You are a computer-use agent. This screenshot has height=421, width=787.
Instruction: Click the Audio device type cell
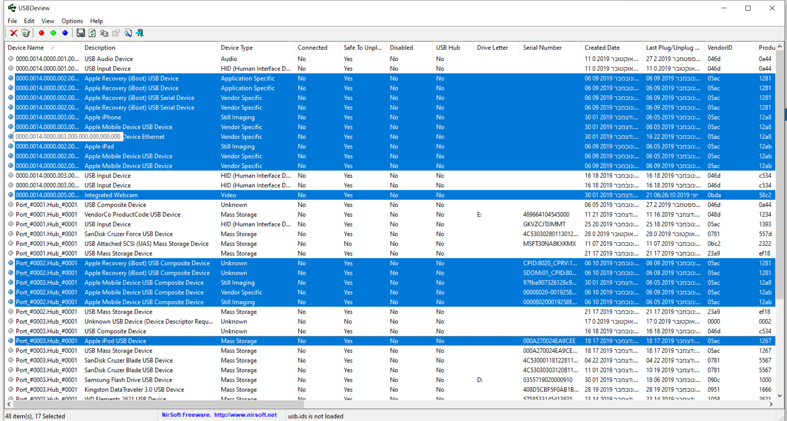229,59
